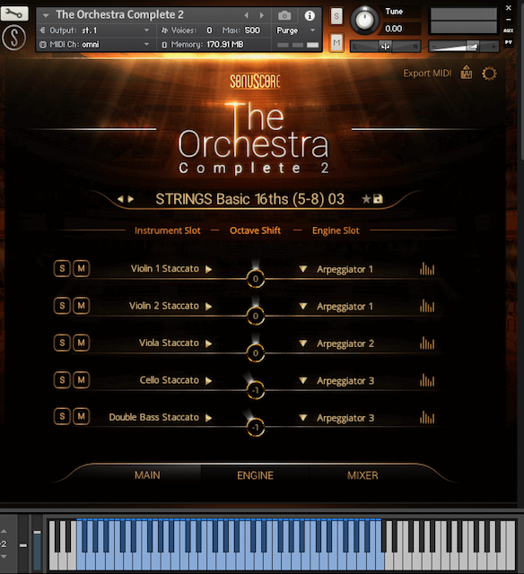Mute the Viola Staccato slot
This screenshot has width=524, height=574.
coord(82,343)
